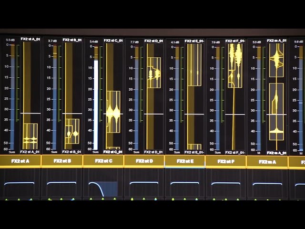Click the 9.8 dB gain value

[x=299, y=42]
